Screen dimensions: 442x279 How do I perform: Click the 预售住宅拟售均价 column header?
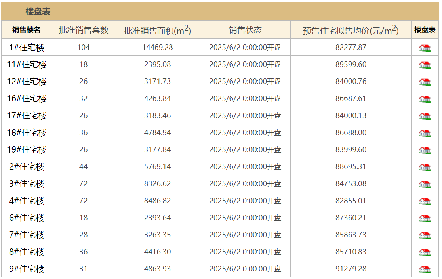(351, 30)
